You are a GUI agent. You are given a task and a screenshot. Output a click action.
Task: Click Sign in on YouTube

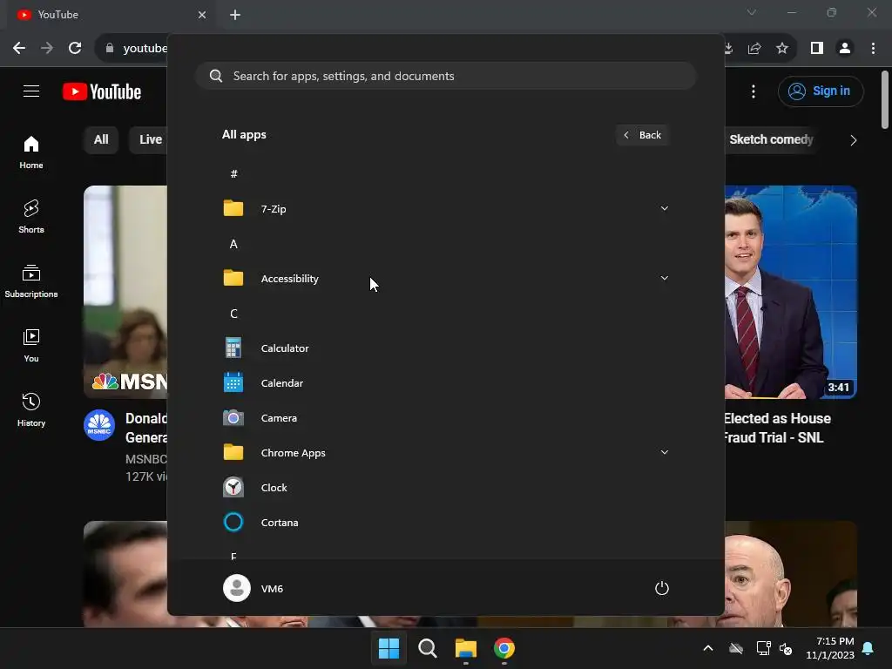tap(821, 91)
